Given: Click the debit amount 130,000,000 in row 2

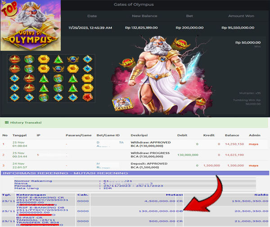Looking at the screenshot, I should tap(188, 155).
